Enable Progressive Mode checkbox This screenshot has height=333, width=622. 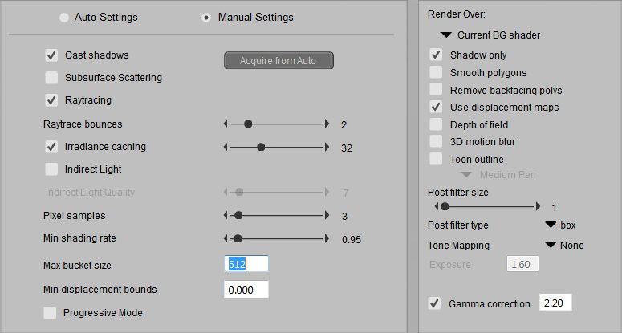point(51,312)
